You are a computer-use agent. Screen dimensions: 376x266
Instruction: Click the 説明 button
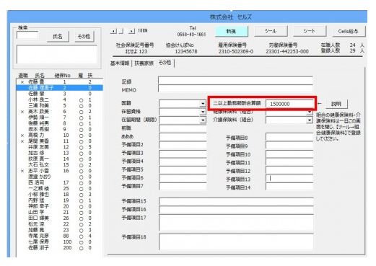click(336, 104)
